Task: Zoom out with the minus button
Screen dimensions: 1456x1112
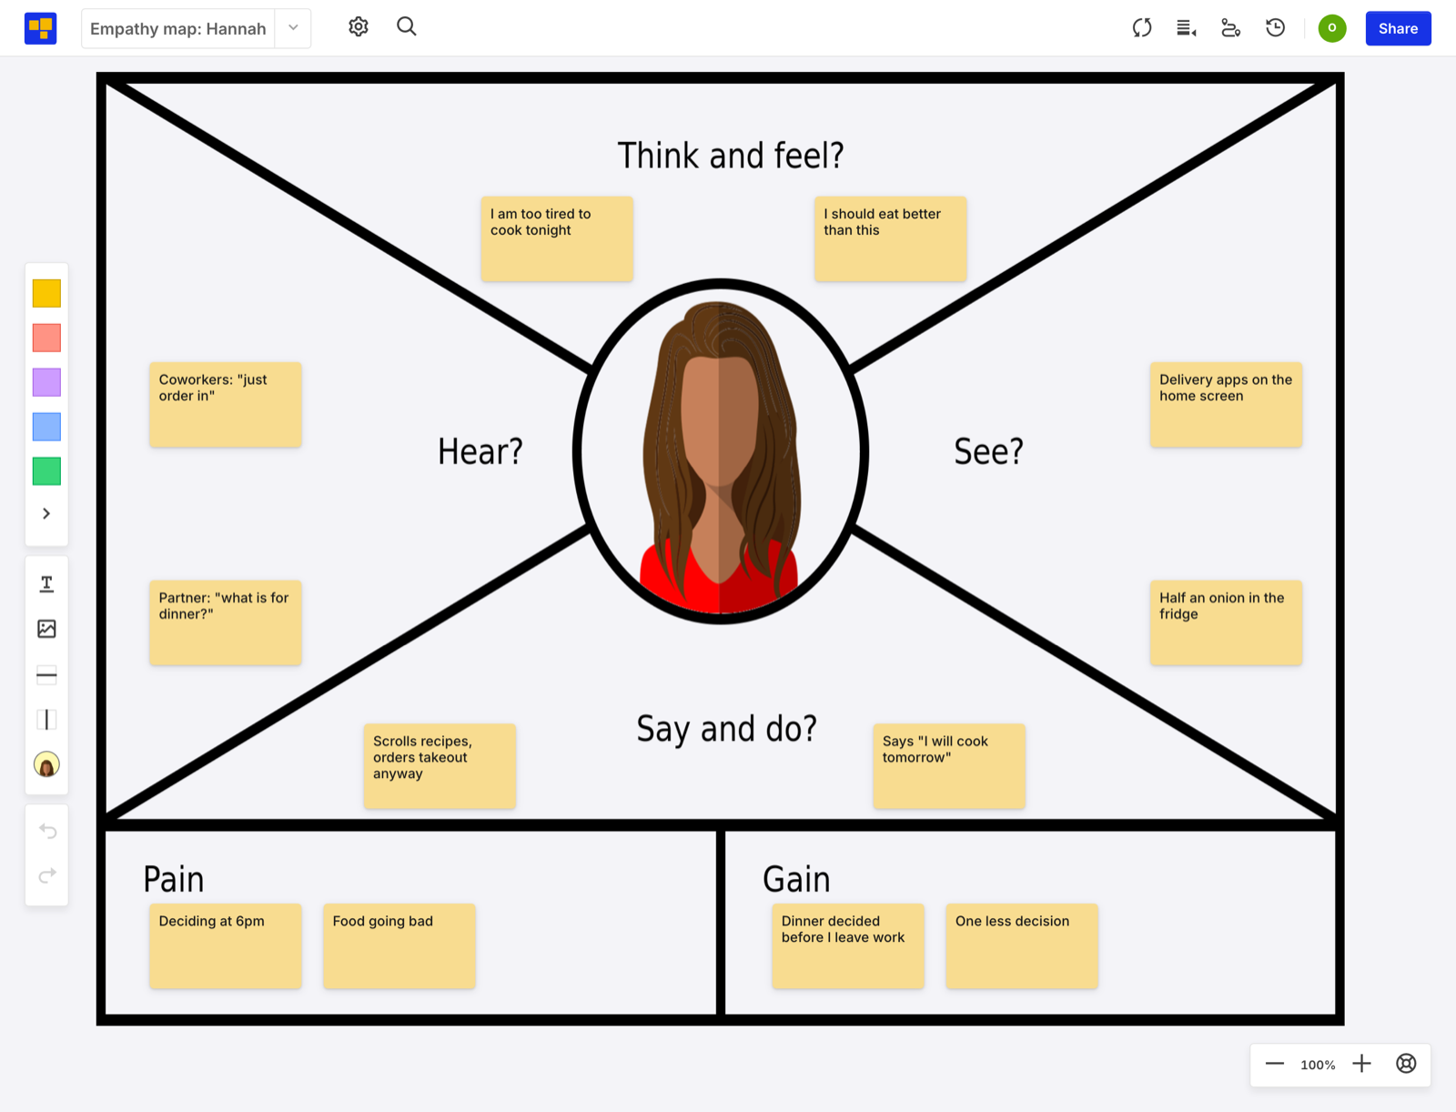Action: pyautogui.click(x=1275, y=1064)
